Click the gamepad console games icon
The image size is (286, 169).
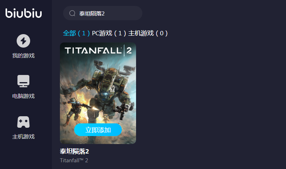coord(23,122)
